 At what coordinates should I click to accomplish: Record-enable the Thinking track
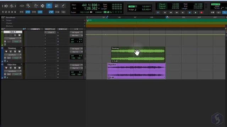[x=6, y=52]
